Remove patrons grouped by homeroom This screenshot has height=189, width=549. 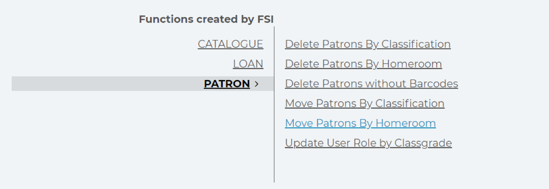[363, 64]
